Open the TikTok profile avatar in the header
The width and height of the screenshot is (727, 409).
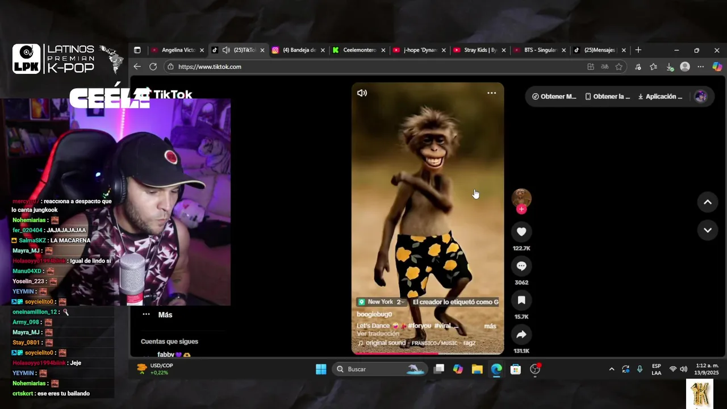(701, 97)
